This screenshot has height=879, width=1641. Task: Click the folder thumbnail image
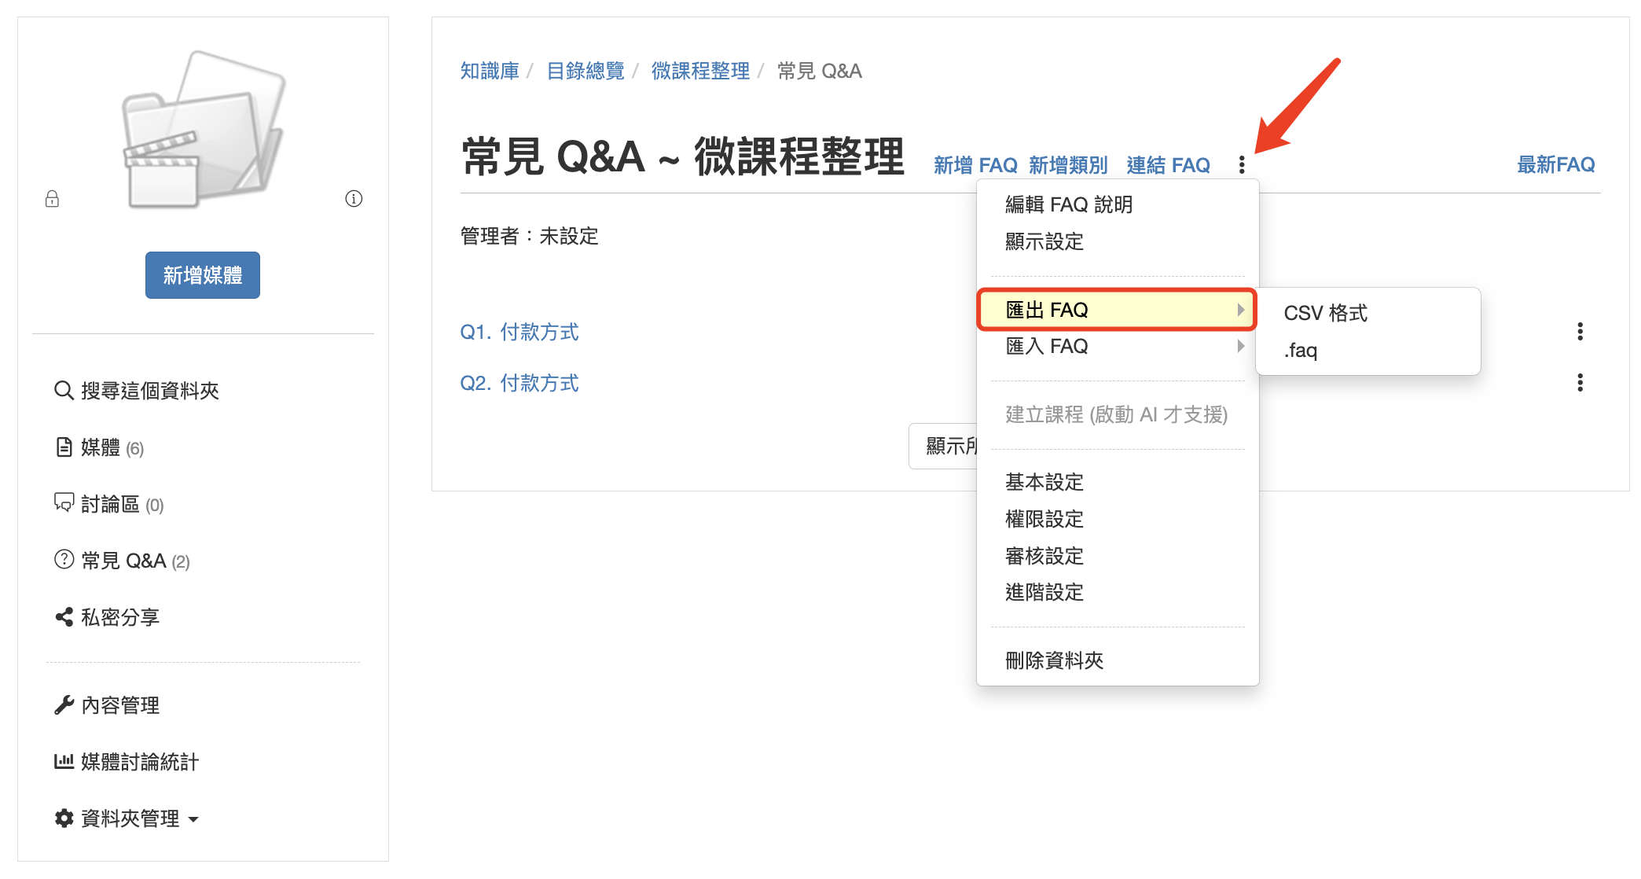click(204, 130)
